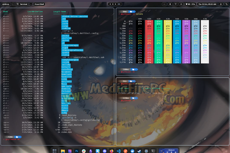
Task: Click the 228ms prompt segment
Action: pos(126,98)
